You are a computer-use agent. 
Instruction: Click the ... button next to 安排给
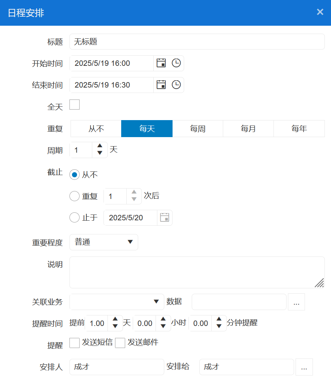(304, 367)
